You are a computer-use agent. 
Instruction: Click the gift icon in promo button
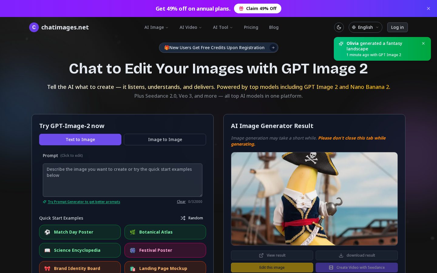click(241, 8)
